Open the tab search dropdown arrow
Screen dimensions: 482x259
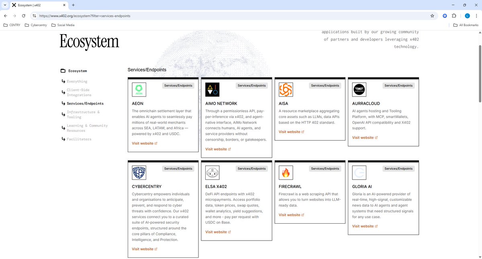coord(4,5)
